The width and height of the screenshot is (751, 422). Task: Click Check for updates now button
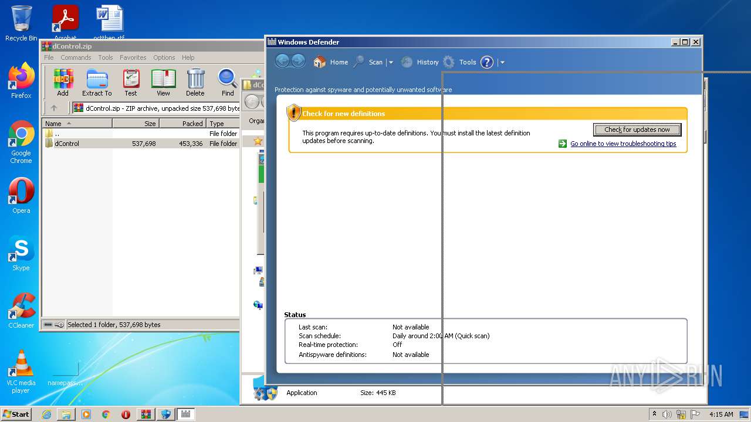637,130
